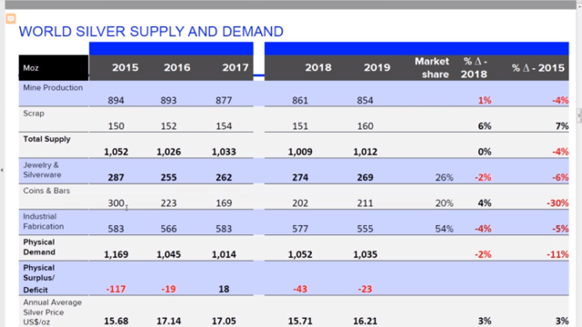Select the Mine Production row label
The height and width of the screenshot is (327, 582).
coord(53,88)
